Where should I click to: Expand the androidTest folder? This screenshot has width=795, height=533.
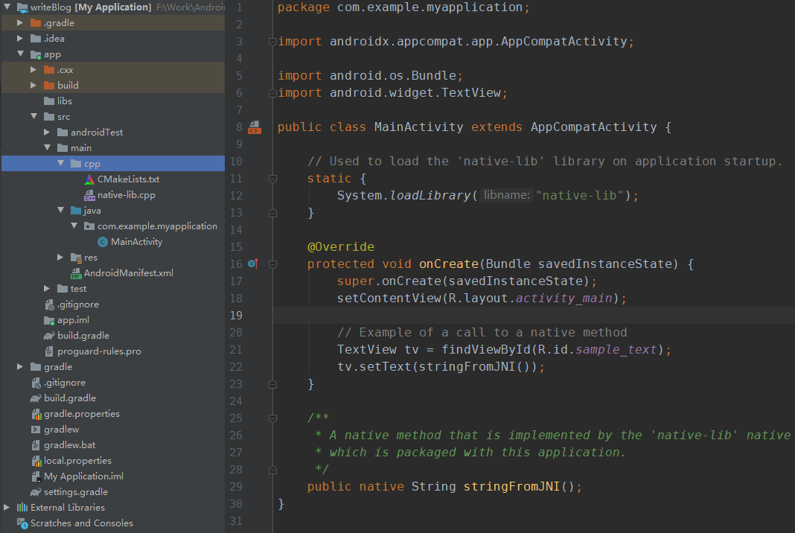pos(47,132)
